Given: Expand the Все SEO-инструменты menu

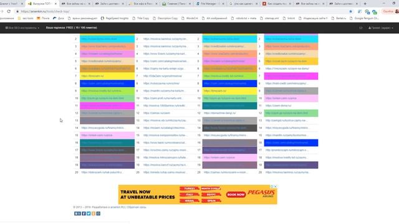Looking at the screenshot, I should [x=22, y=28].
